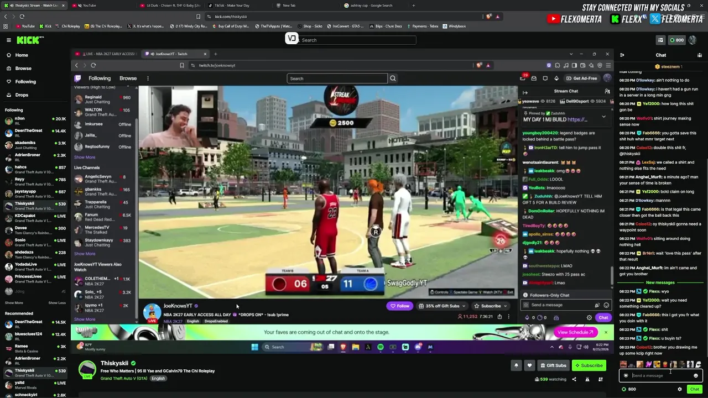Screen dimensions: 708x398
Task: Open a new tab in Twitch window
Action: point(216,54)
